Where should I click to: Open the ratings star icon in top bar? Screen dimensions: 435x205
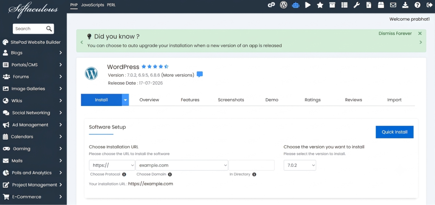click(x=320, y=5)
